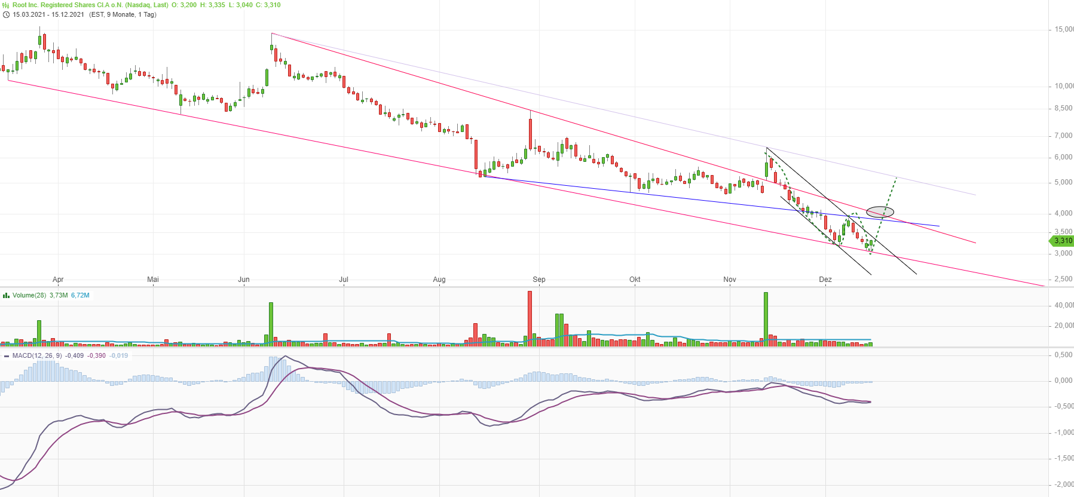
Task: Click the MACD signal value -0,390
Action: click(97, 355)
